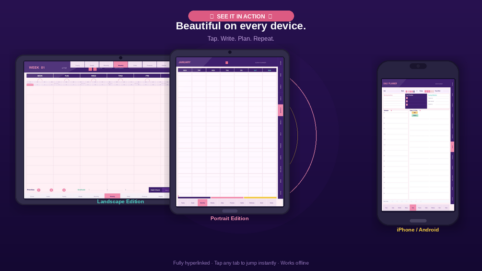Click the Gratitude label in landscape planner
Image resolution: width=482 pixels, height=271 pixels.
click(81, 189)
